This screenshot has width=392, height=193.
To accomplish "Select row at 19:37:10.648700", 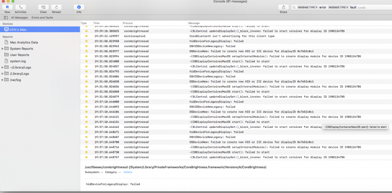I will (x=236, y=142).
